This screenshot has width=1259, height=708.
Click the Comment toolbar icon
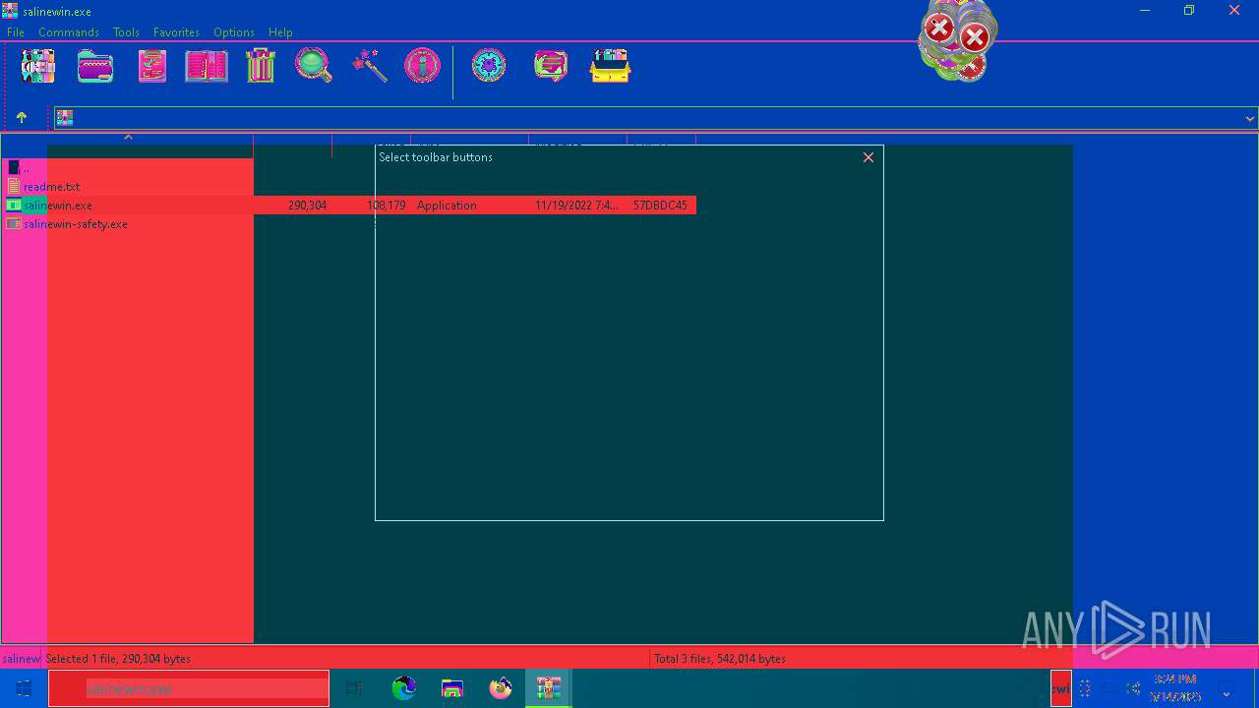pos(551,67)
